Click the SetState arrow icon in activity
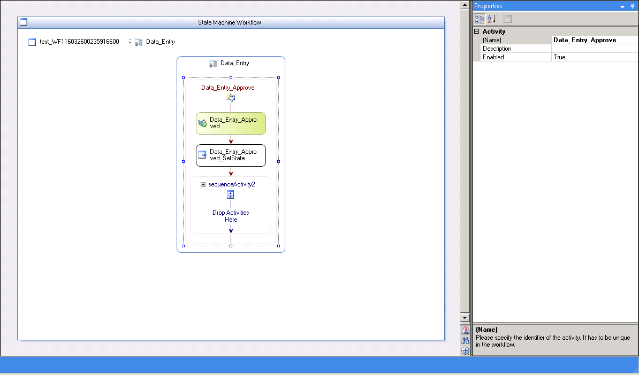 [x=202, y=155]
